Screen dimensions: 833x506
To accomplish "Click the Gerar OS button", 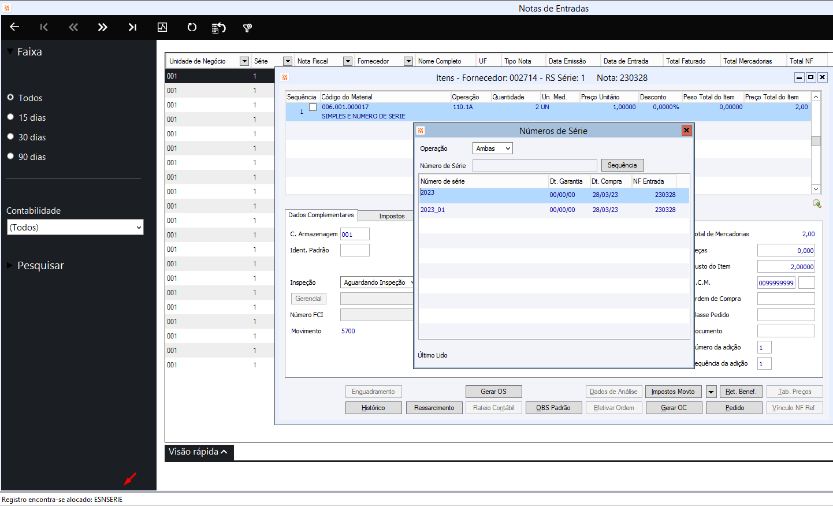I will (493, 392).
